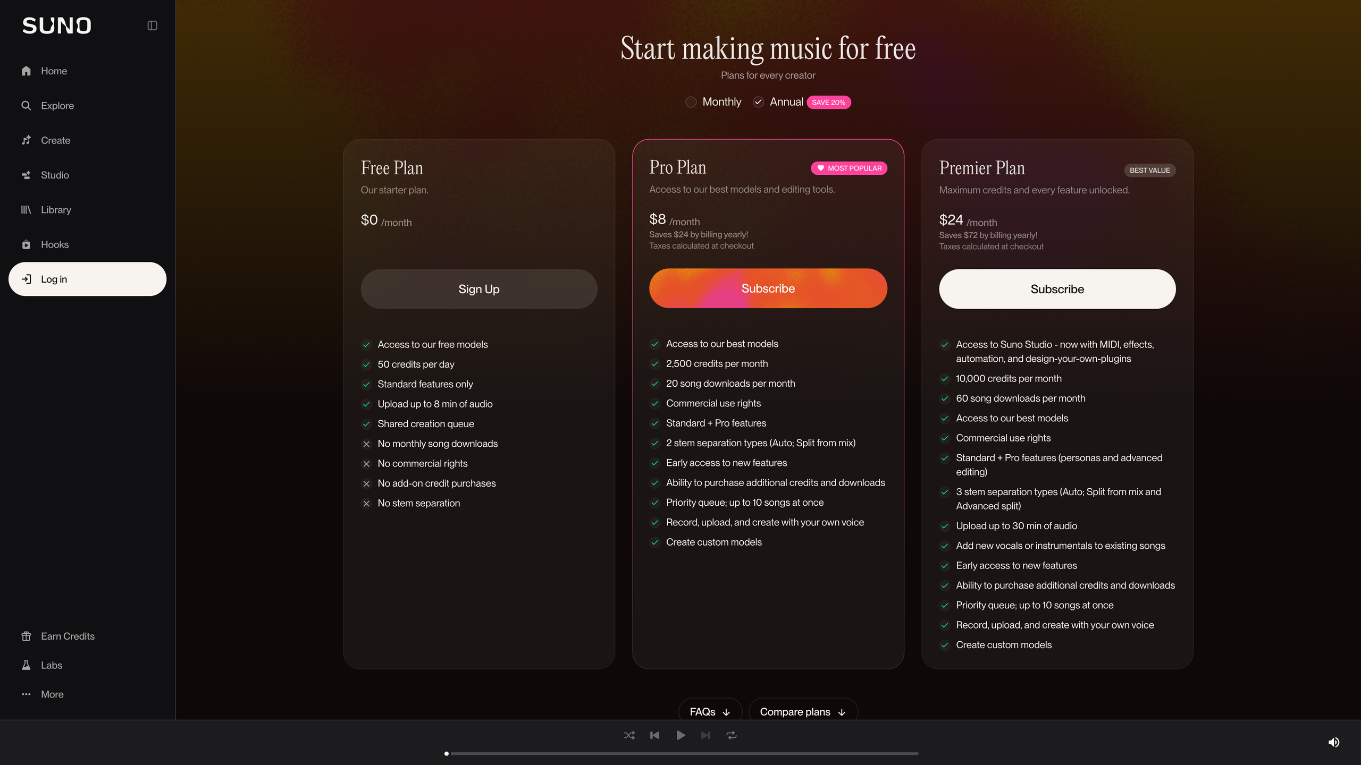The width and height of the screenshot is (1361, 765).
Task: Click the BEST VALUE badge
Action: (x=1150, y=170)
